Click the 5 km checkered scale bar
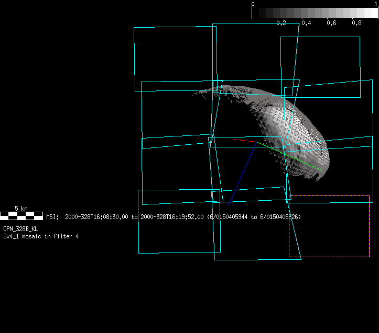The image size is (379, 333). [x=21, y=215]
